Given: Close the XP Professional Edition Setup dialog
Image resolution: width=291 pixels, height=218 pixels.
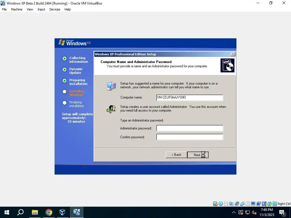Looking at the screenshot, I should [233, 54].
